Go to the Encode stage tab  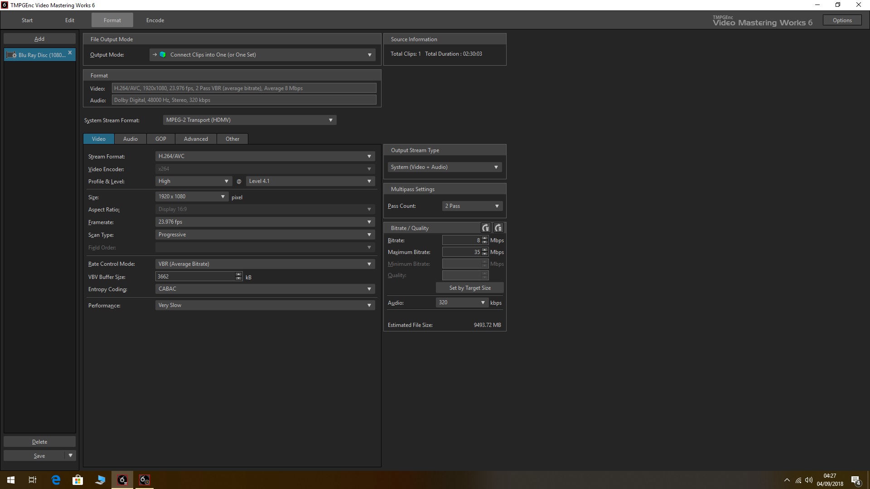point(155,20)
